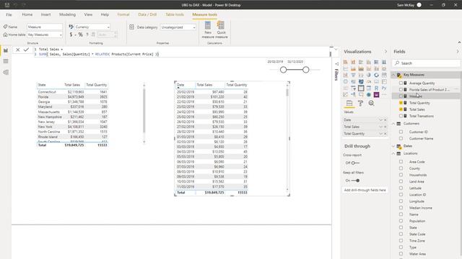Select the map visual icon
Screen dimensions: 462x259
(x=345, y=81)
